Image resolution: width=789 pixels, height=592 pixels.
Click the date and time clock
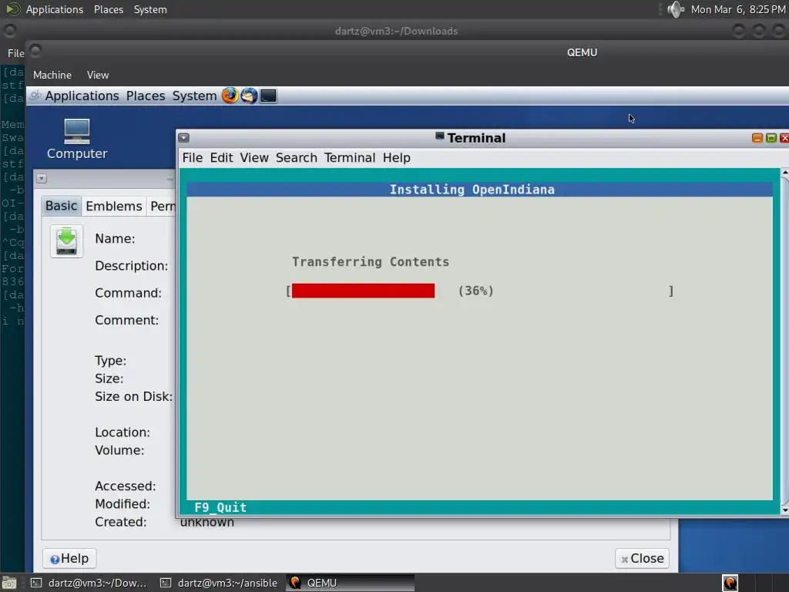(x=738, y=9)
